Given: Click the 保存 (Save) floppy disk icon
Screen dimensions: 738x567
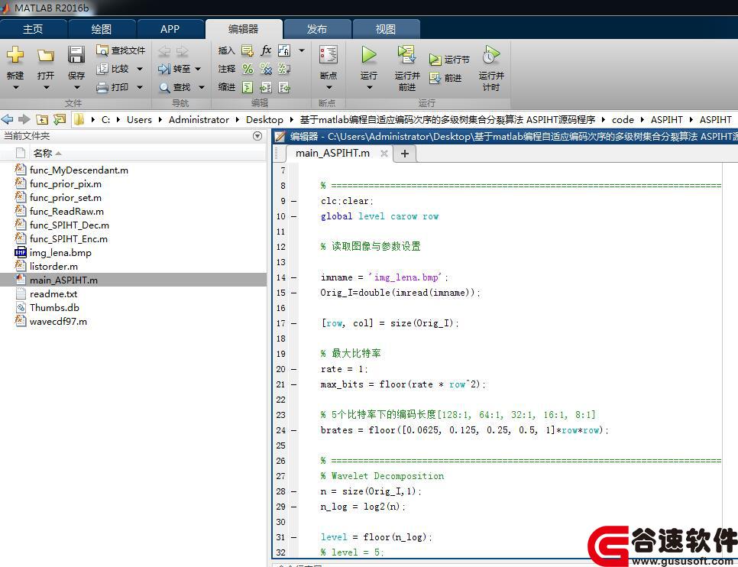Looking at the screenshot, I should click(76, 54).
